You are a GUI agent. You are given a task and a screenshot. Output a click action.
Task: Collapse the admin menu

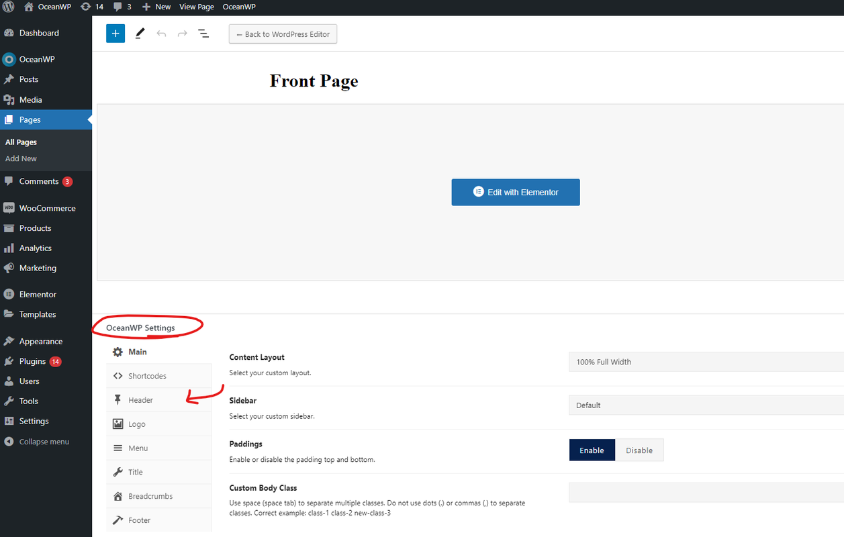(x=46, y=442)
